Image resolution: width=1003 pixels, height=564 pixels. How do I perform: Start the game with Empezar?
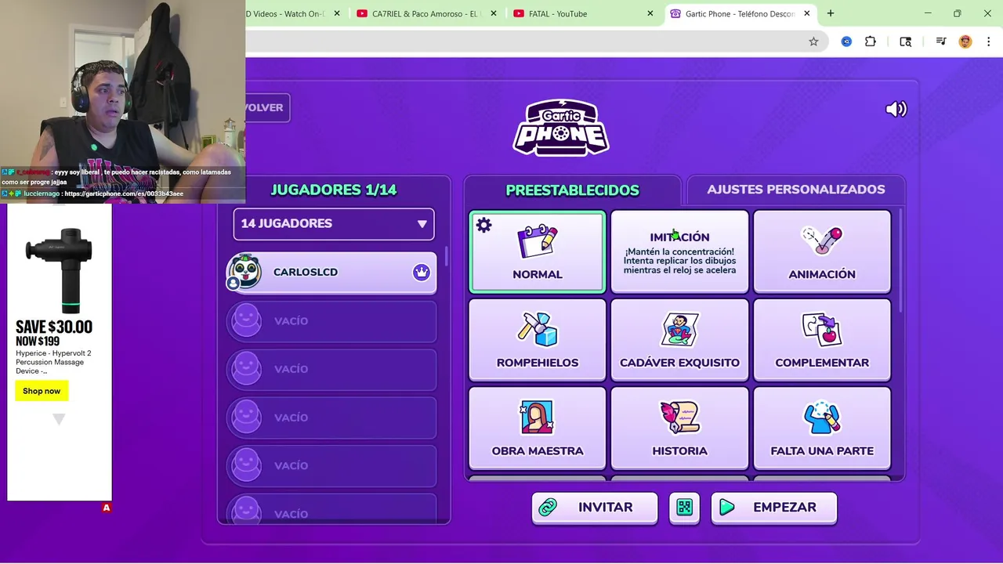pos(774,508)
